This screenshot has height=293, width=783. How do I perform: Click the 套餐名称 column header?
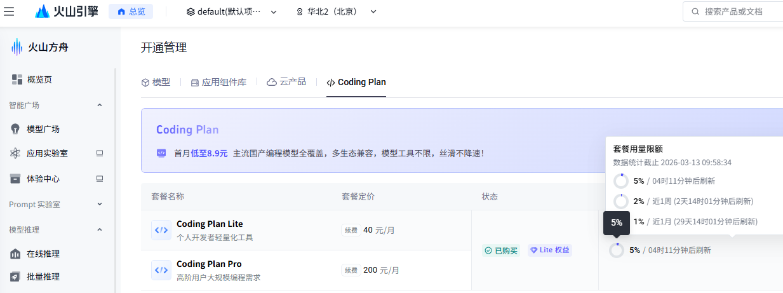tap(168, 196)
